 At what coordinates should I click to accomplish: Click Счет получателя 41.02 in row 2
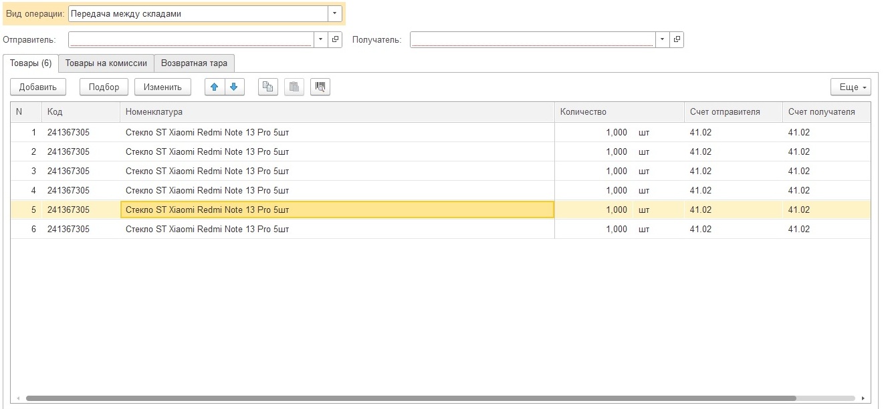(x=799, y=151)
